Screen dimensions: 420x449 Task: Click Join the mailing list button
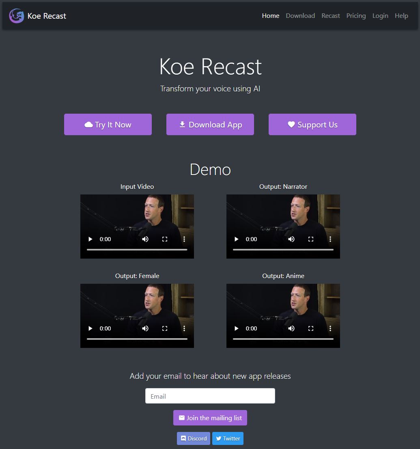210,418
